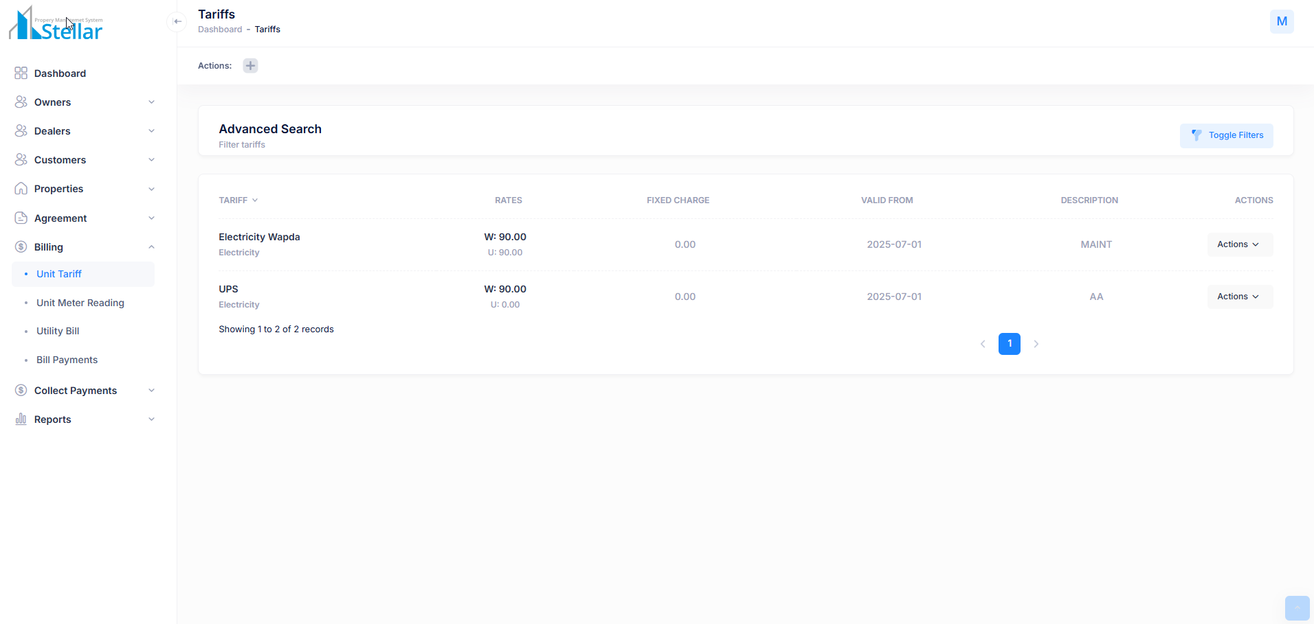Collapse sidebar using the arrow icon
This screenshot has height=624, width=1314.
tap(177, 21)
